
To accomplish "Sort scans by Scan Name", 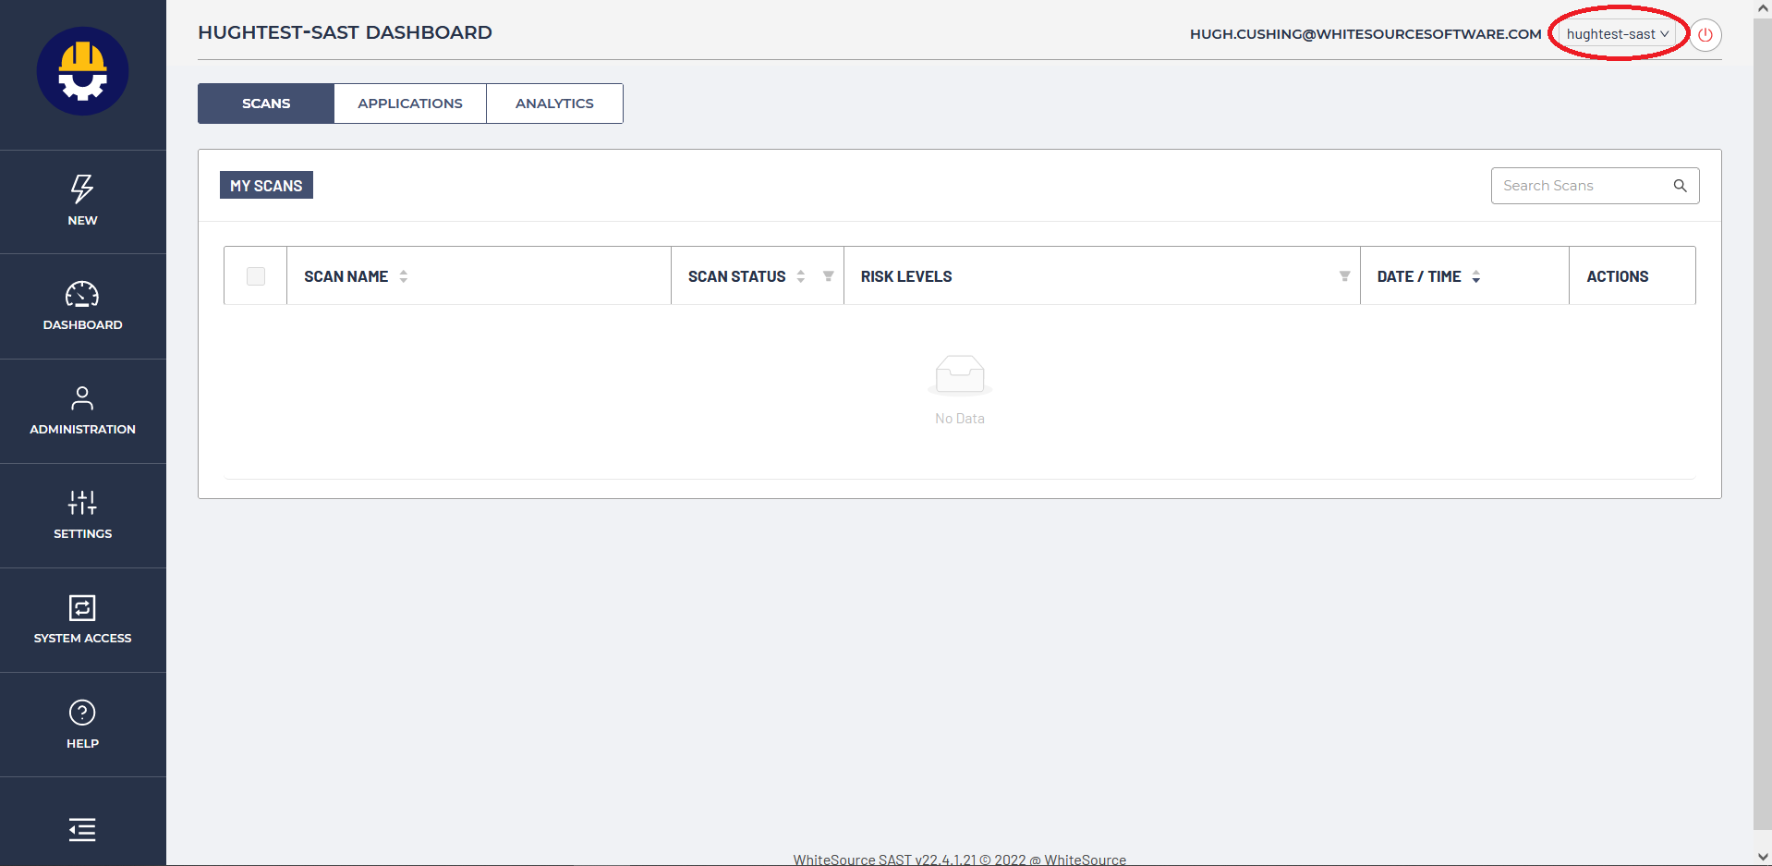I will (x=404, y=276).
